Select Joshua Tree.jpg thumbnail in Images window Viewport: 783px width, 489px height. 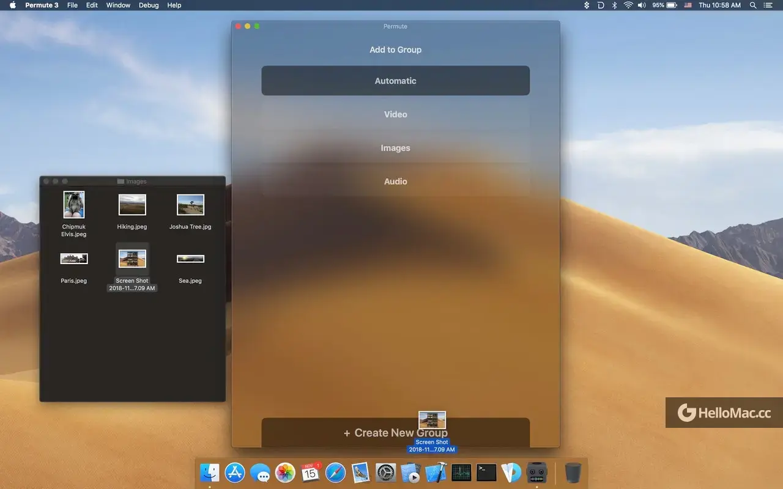[190, 205]
